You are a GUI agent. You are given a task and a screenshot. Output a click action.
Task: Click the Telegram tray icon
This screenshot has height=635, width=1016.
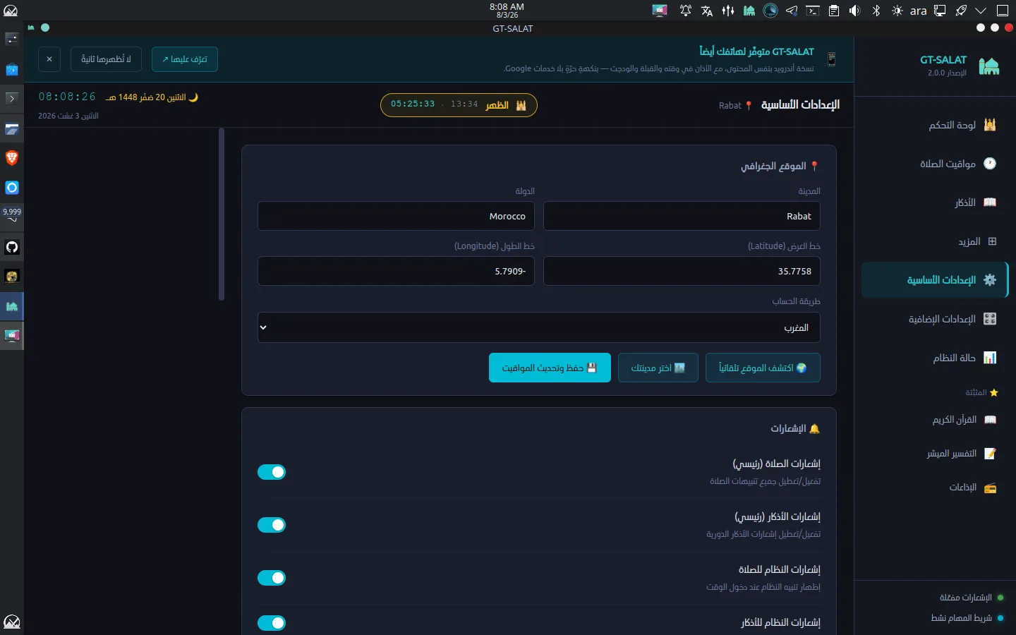(792, 11)
